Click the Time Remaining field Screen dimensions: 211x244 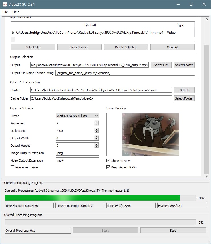pos(80,206)
